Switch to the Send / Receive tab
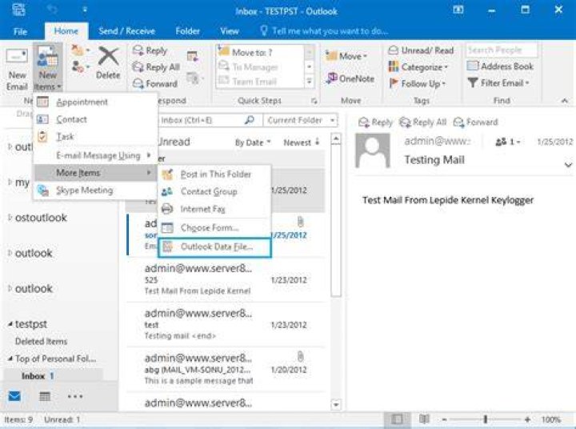This screenshot has height=429, width=576. click(x=126, y=31)
